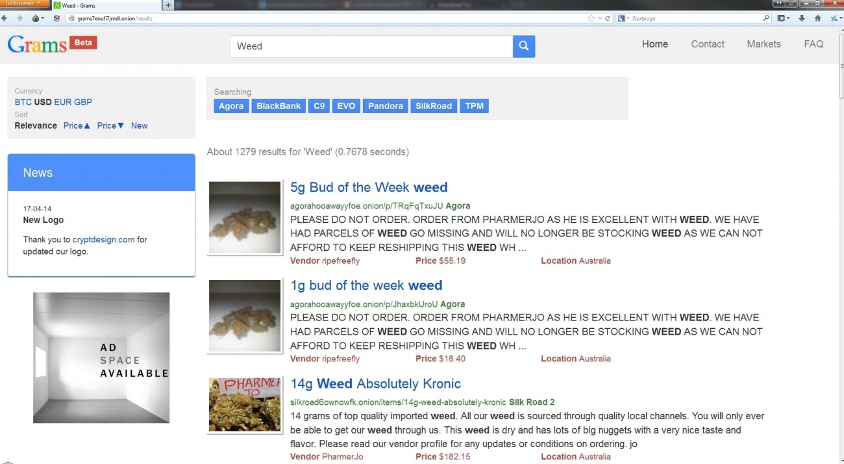Click the browser forward arrow
The height and width of the screenshot is (464, 844).
(19, 18)
